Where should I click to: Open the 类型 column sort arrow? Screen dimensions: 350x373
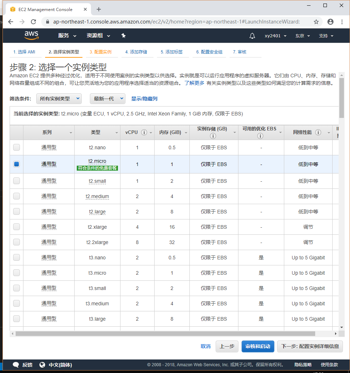[117, 133]
